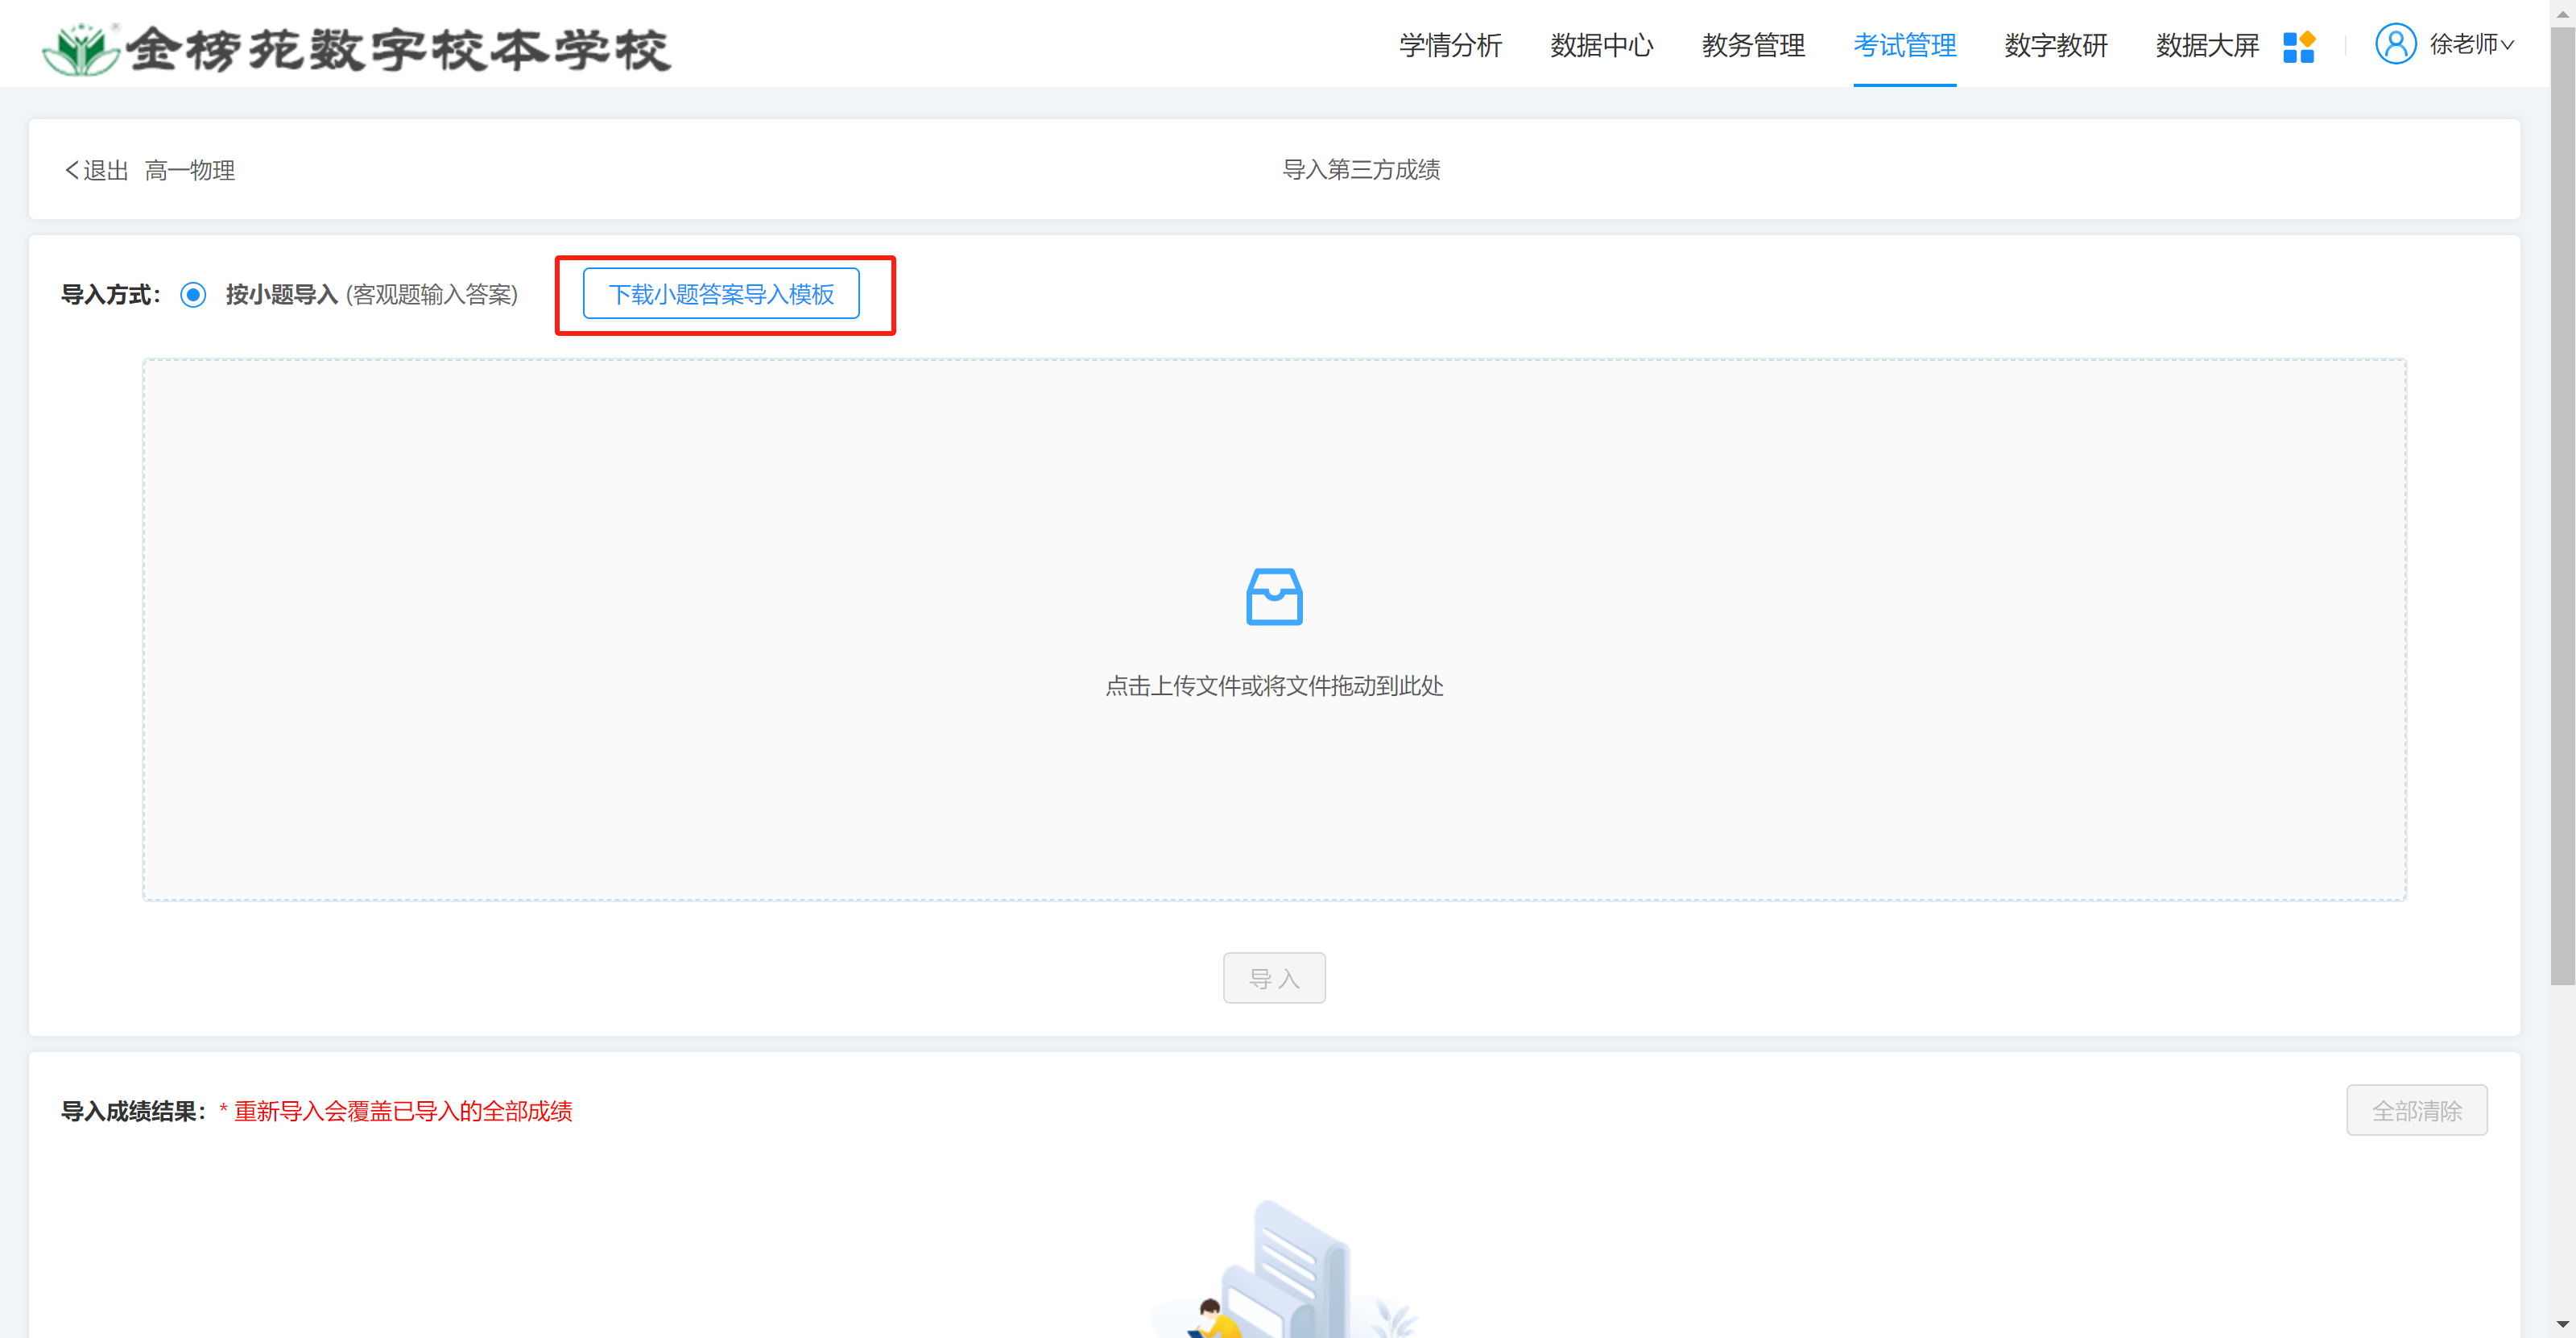Click the user avatar icon
This screenshot has width=2576, height=1338.
(x=2395, y=44)
